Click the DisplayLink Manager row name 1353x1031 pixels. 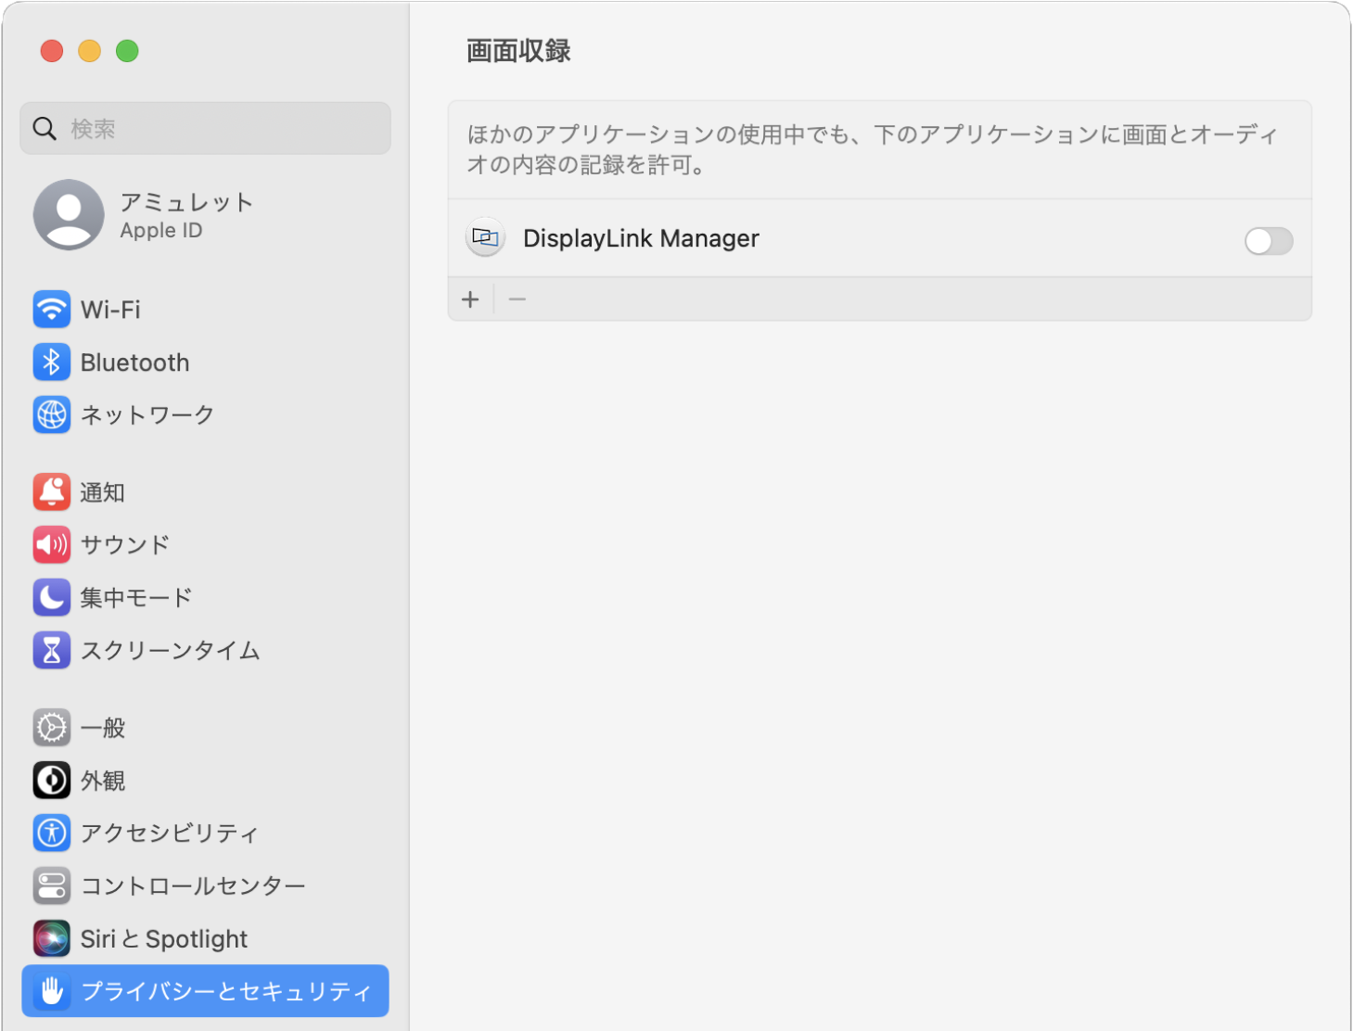(x=641, y=239)
